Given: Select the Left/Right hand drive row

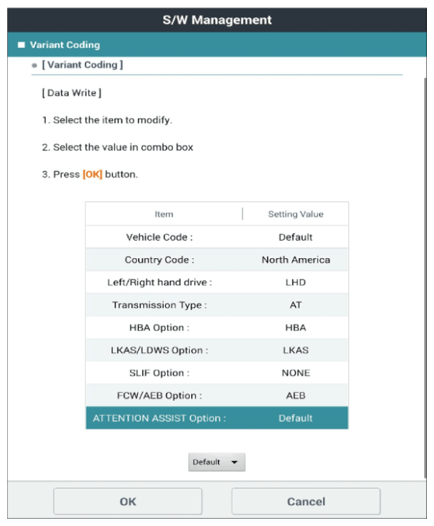Looking at the screenshot, I should click(217, 282).
